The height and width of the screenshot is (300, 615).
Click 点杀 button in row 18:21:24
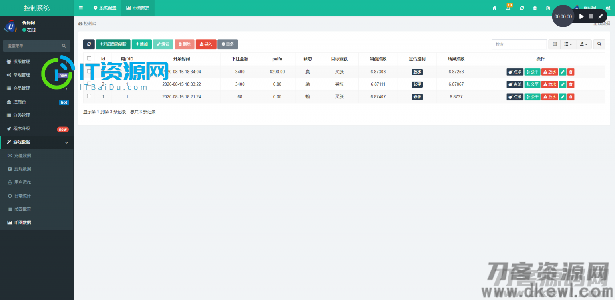tap(515, 97)
